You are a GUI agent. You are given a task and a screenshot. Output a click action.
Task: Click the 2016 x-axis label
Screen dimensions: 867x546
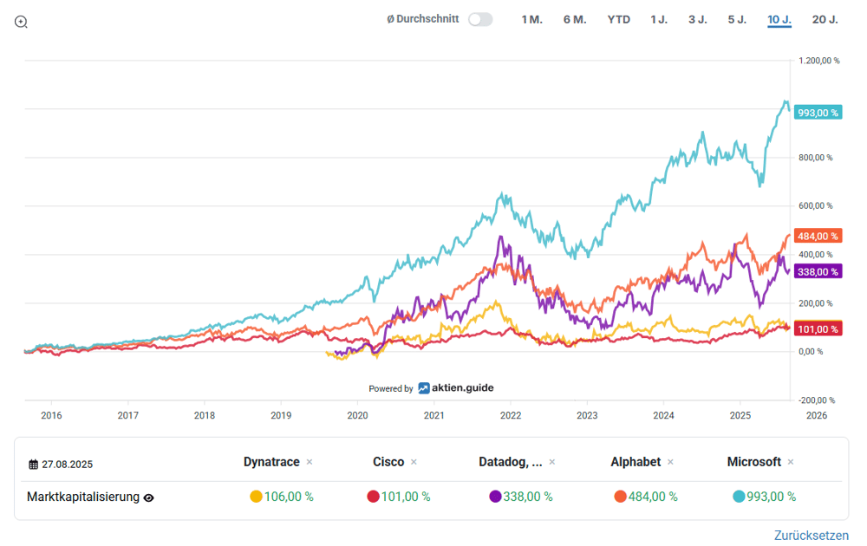51,416
